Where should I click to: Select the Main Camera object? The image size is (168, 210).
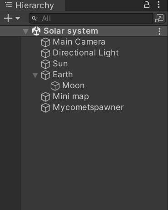click(x=79, y=42)
